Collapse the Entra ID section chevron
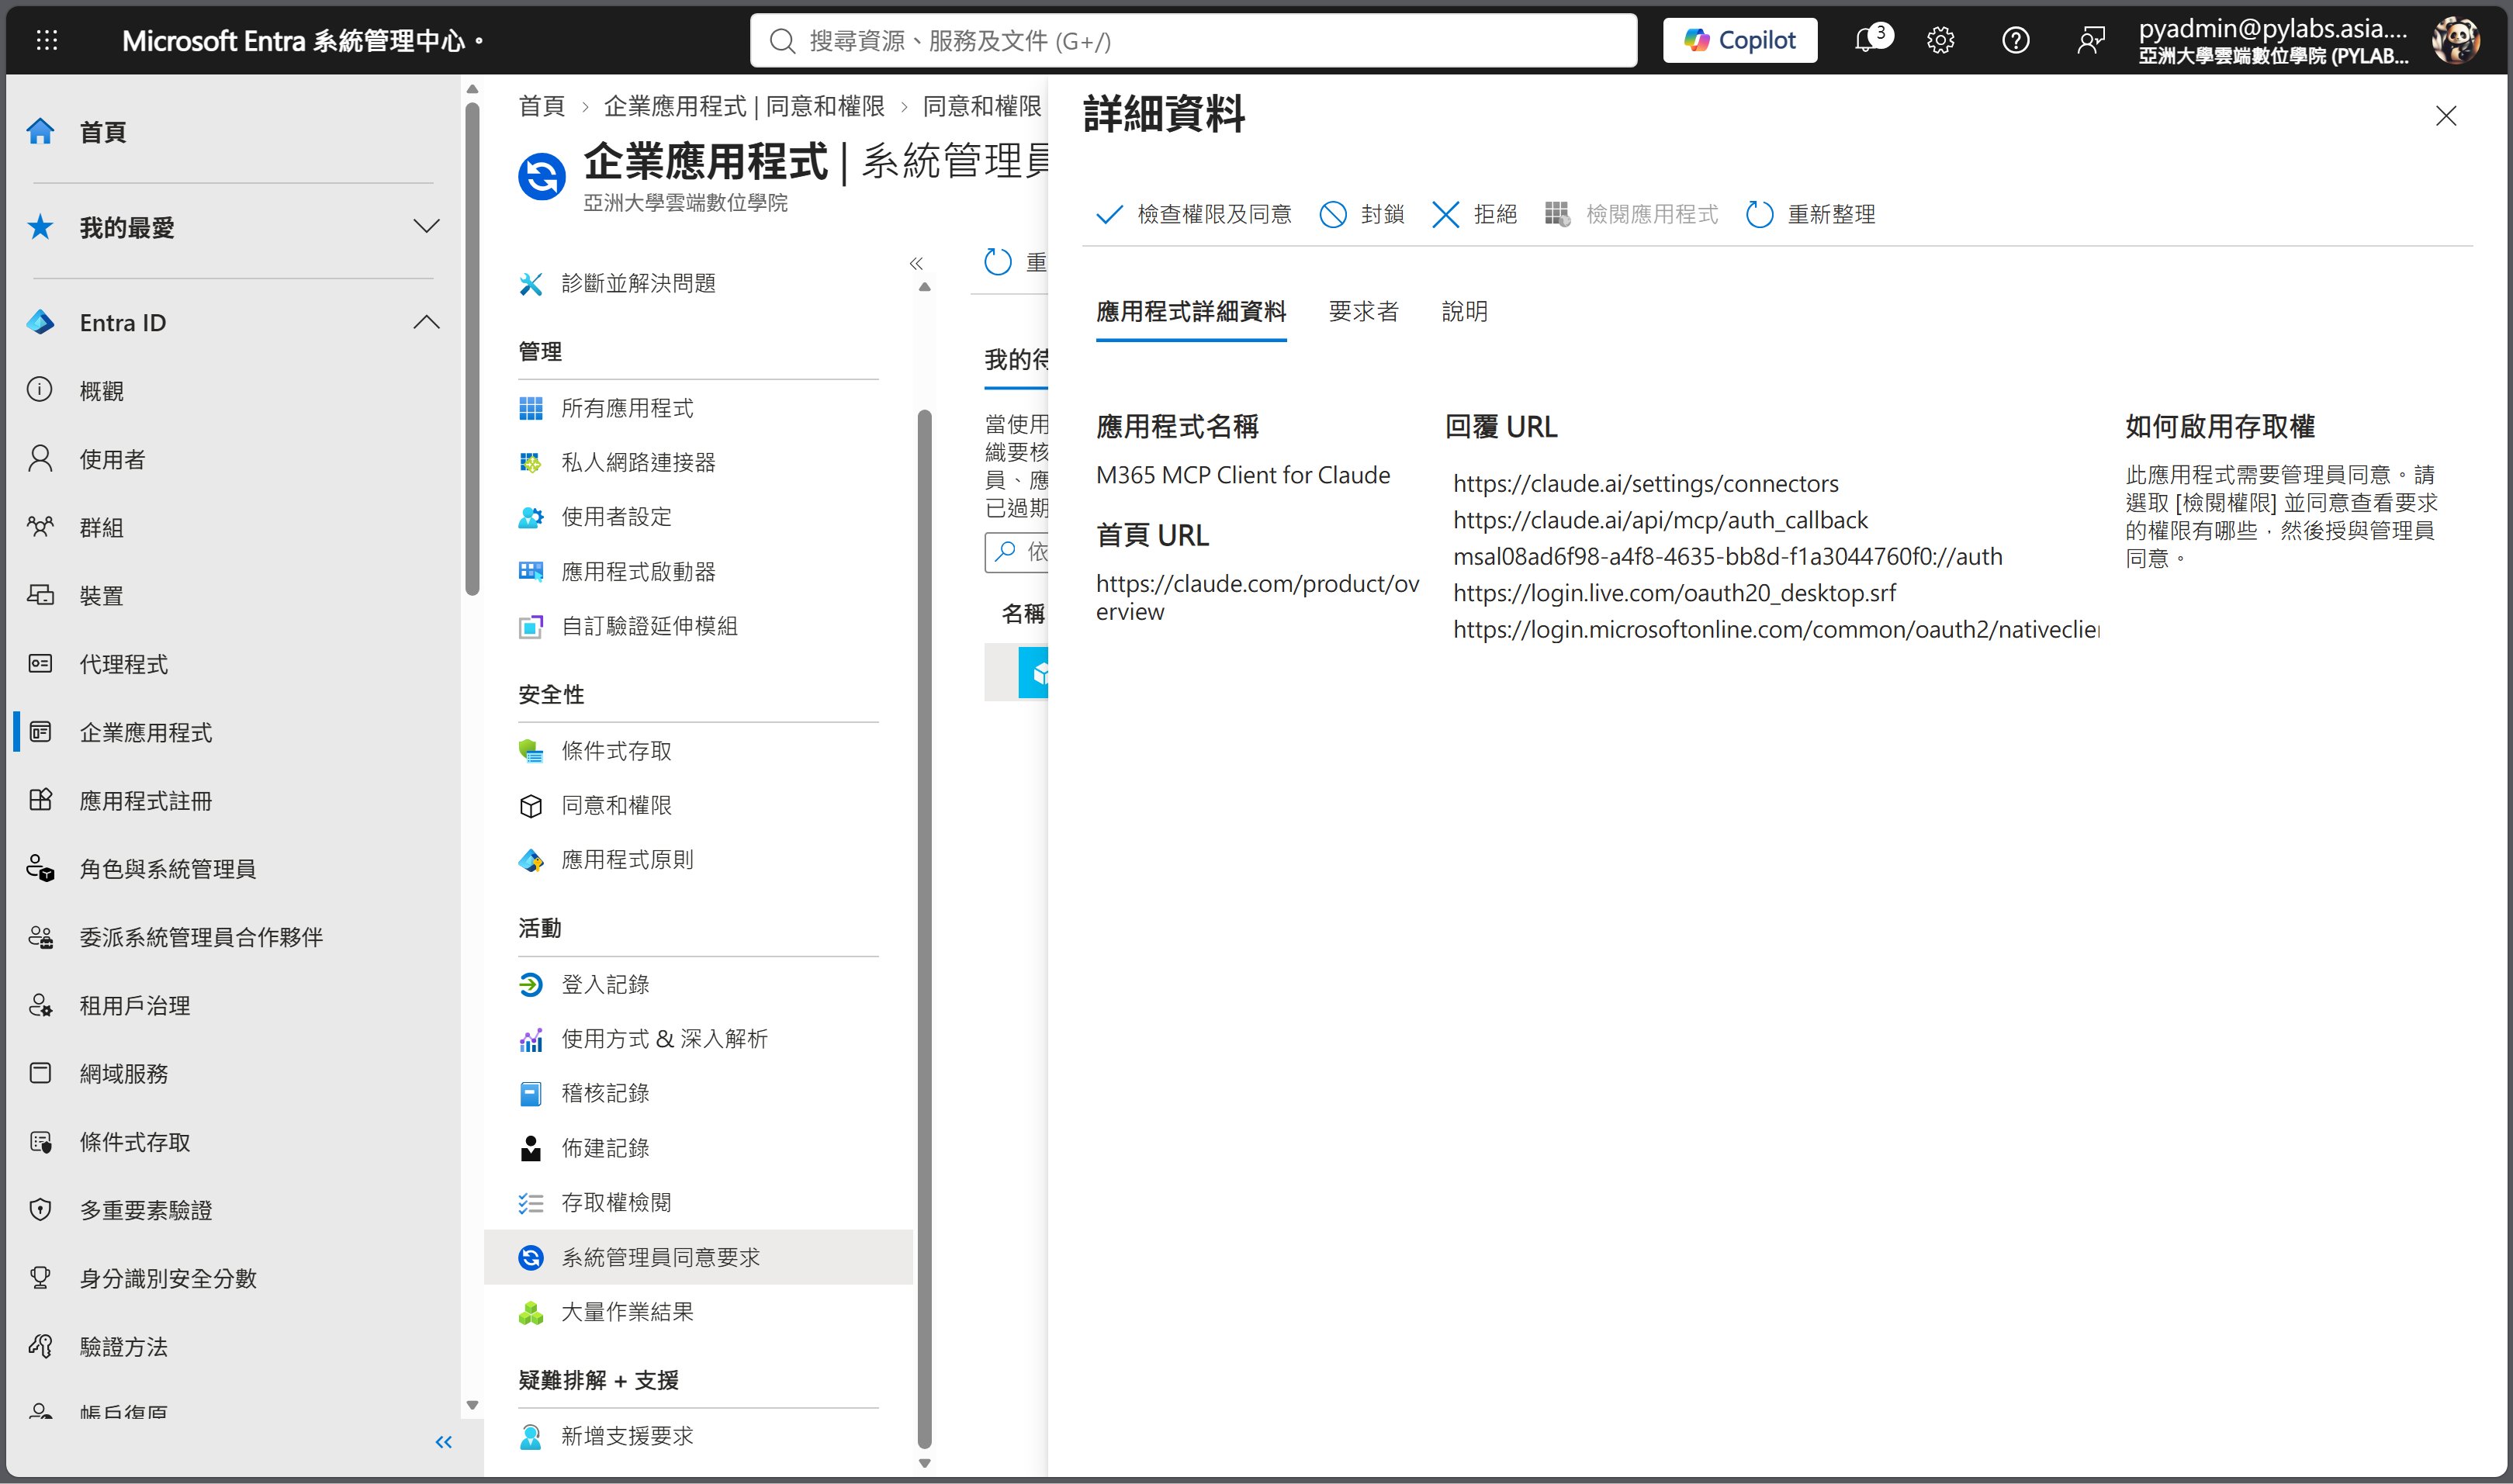 coord(426,322)
